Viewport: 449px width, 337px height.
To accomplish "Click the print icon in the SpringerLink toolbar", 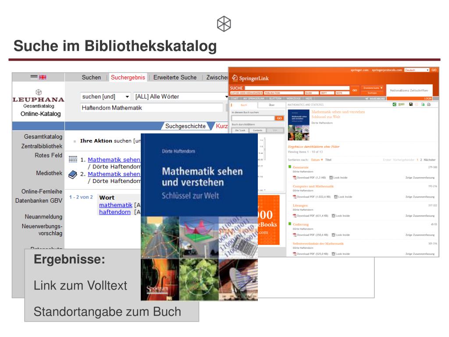I will click(x=429, y=104).
